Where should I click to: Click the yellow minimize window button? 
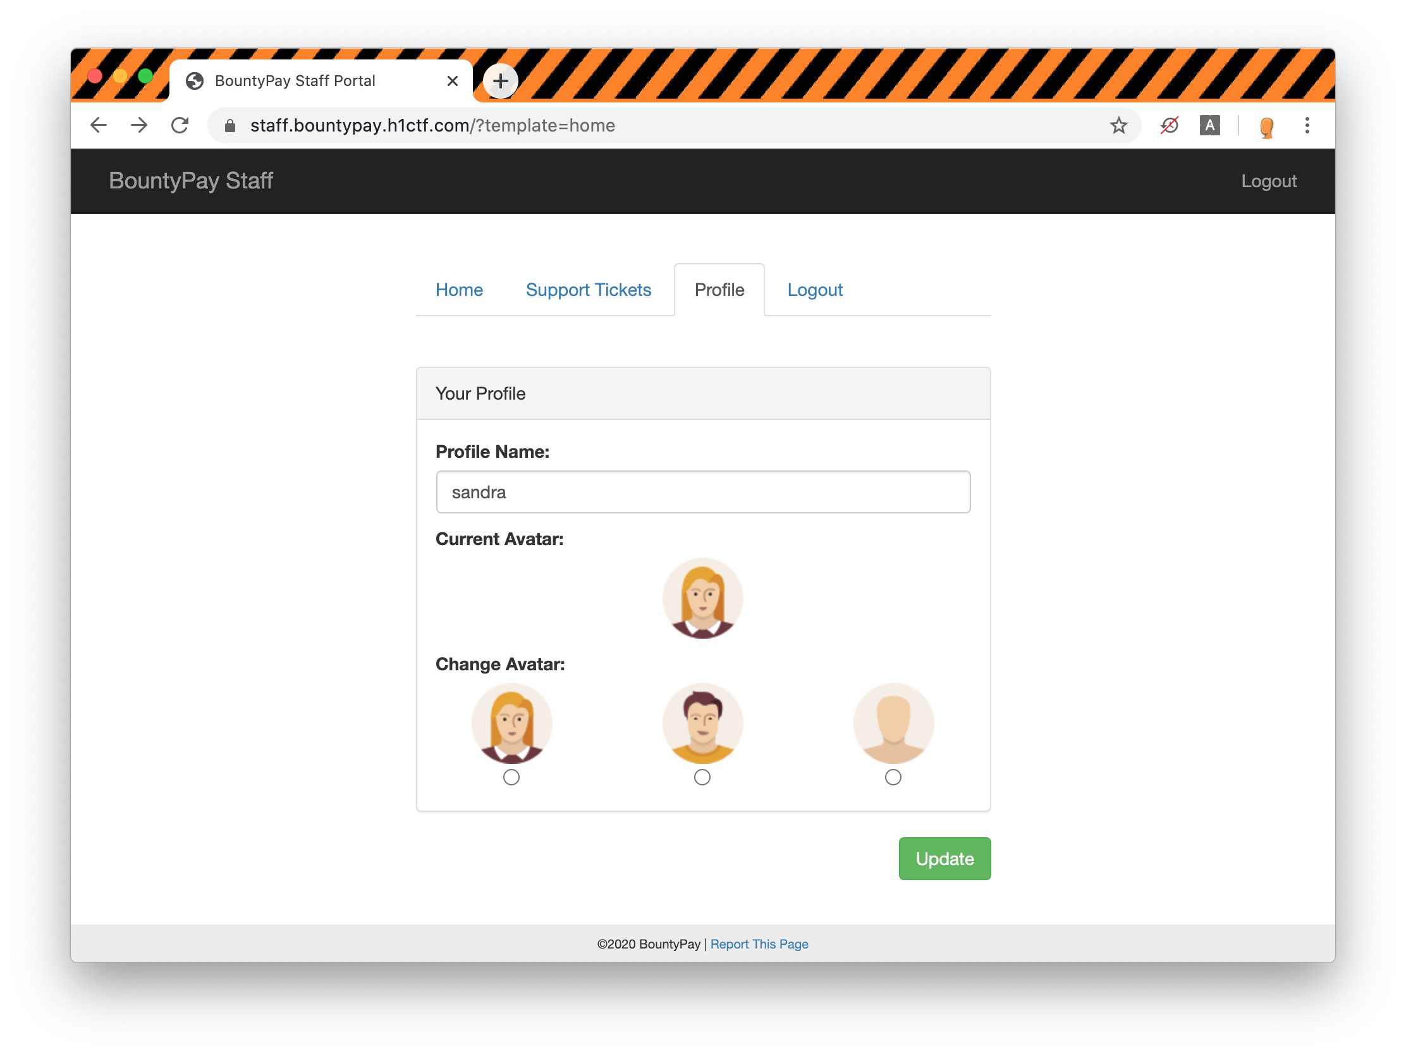pos(120,77)
